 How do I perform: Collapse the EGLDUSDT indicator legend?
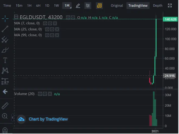[16, 17]
